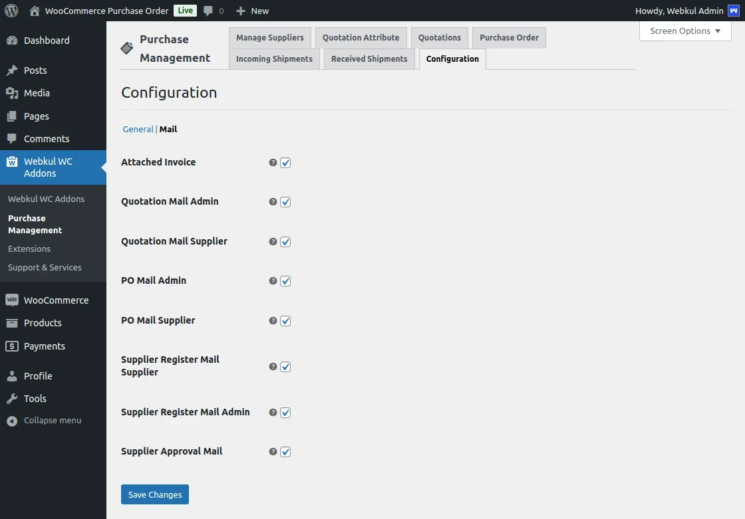Expand the Screen Options dropdown

684,31
